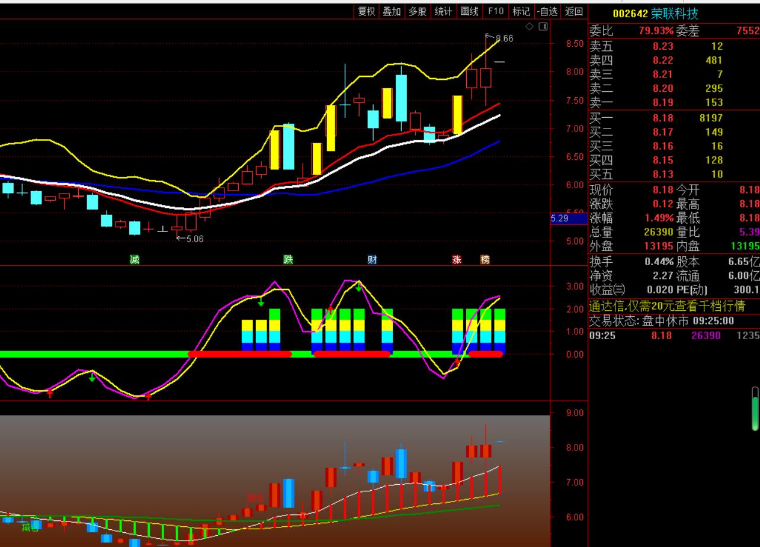
Task: Click the green 减 event marker
Action: [x=134, y=259]
